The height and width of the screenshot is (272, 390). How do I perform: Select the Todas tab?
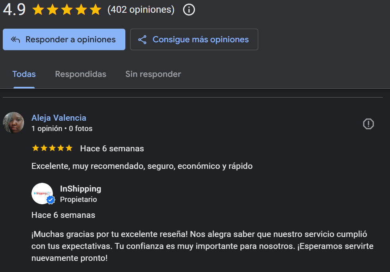click(x=24, y=74)
